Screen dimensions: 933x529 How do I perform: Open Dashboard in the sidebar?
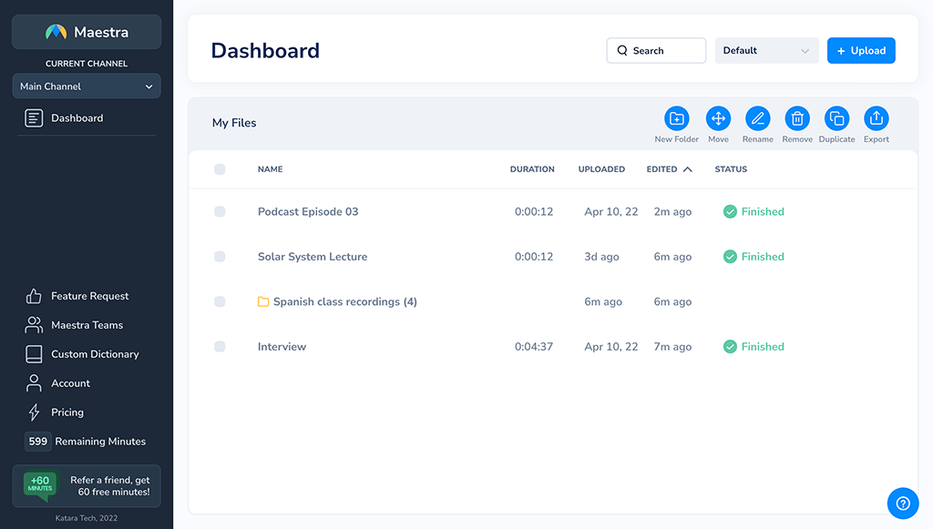click(x=77, y=118)
